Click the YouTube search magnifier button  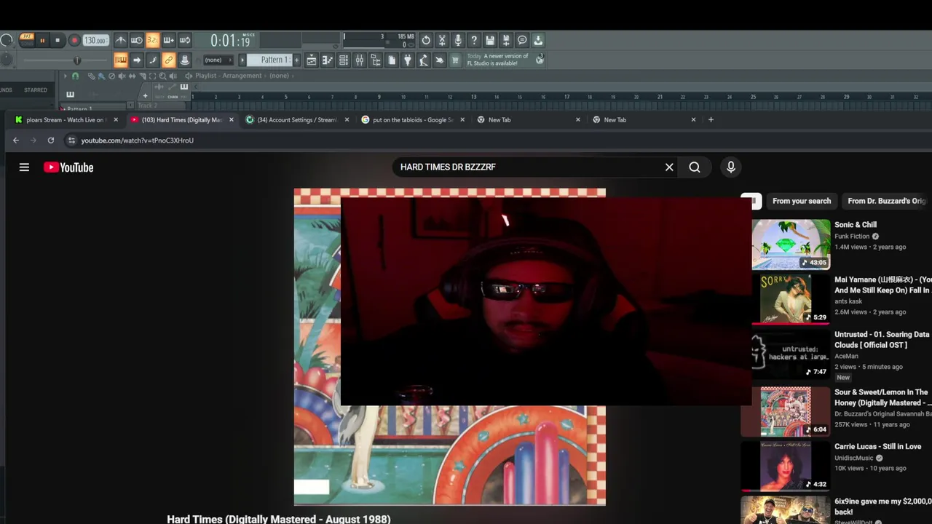[695, 167]
